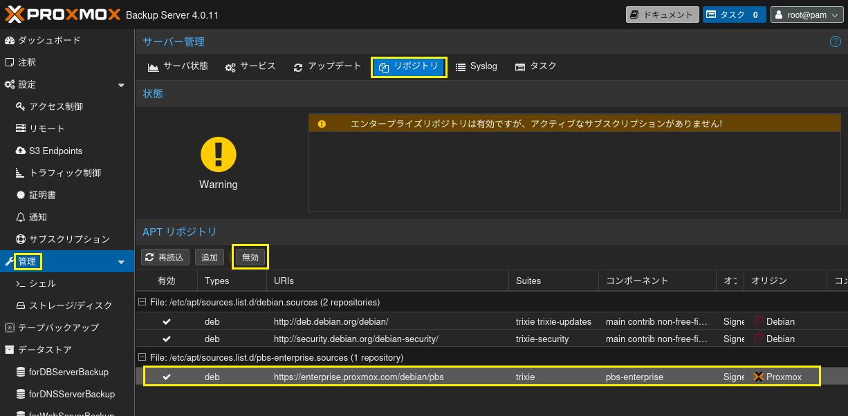The height and width of the screenshot is (416, 848).
Task: Select the enterprise.proxmox.com repository row
Action: tap(491, 377)
